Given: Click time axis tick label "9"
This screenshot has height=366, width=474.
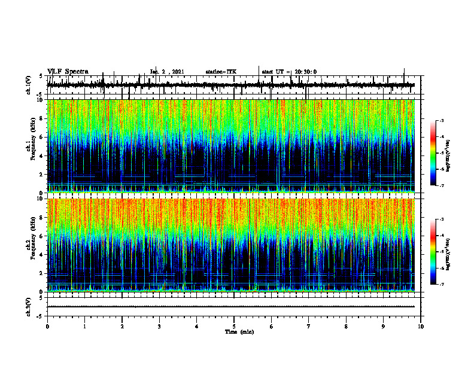Looking at the screenshot, I should pyautogui.click(x=383, y=327).
